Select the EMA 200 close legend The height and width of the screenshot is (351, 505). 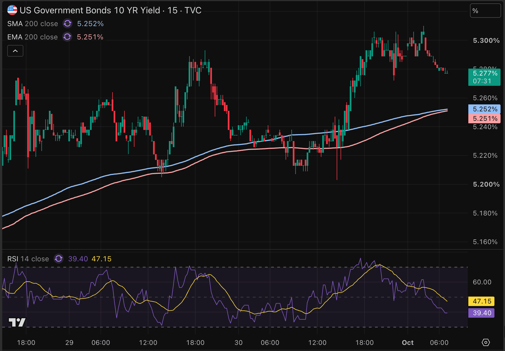pyautogui.click(x=32, y=37)
